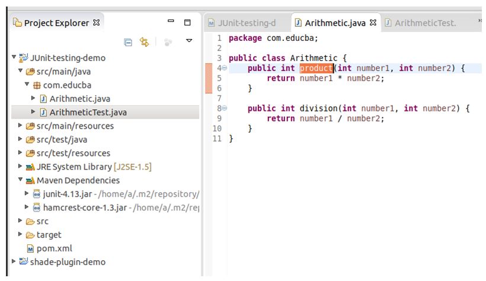
Task: Expand the src/test/java folder
Action: (x=20, y=139)
